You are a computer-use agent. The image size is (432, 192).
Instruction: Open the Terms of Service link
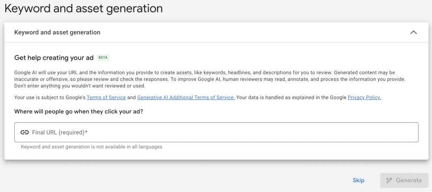106,97
